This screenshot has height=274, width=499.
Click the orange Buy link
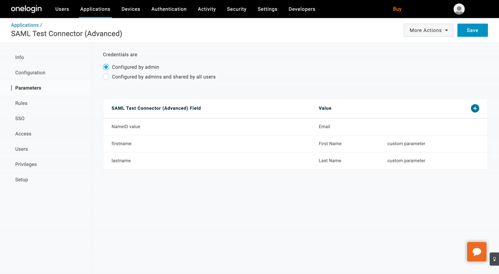[397, 9]
